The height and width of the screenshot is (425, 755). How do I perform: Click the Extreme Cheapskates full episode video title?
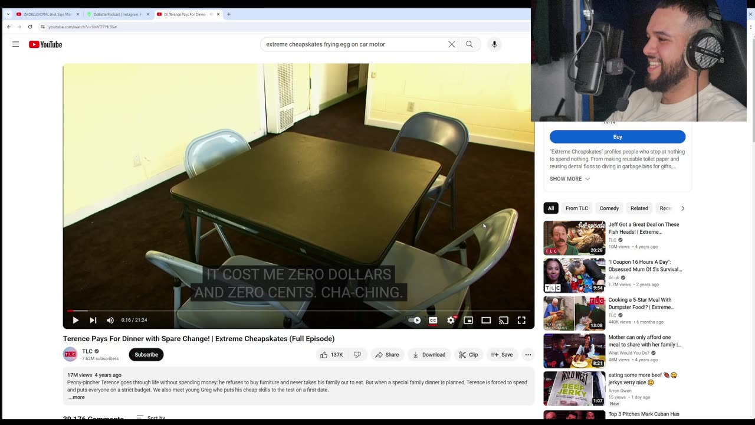199,339
